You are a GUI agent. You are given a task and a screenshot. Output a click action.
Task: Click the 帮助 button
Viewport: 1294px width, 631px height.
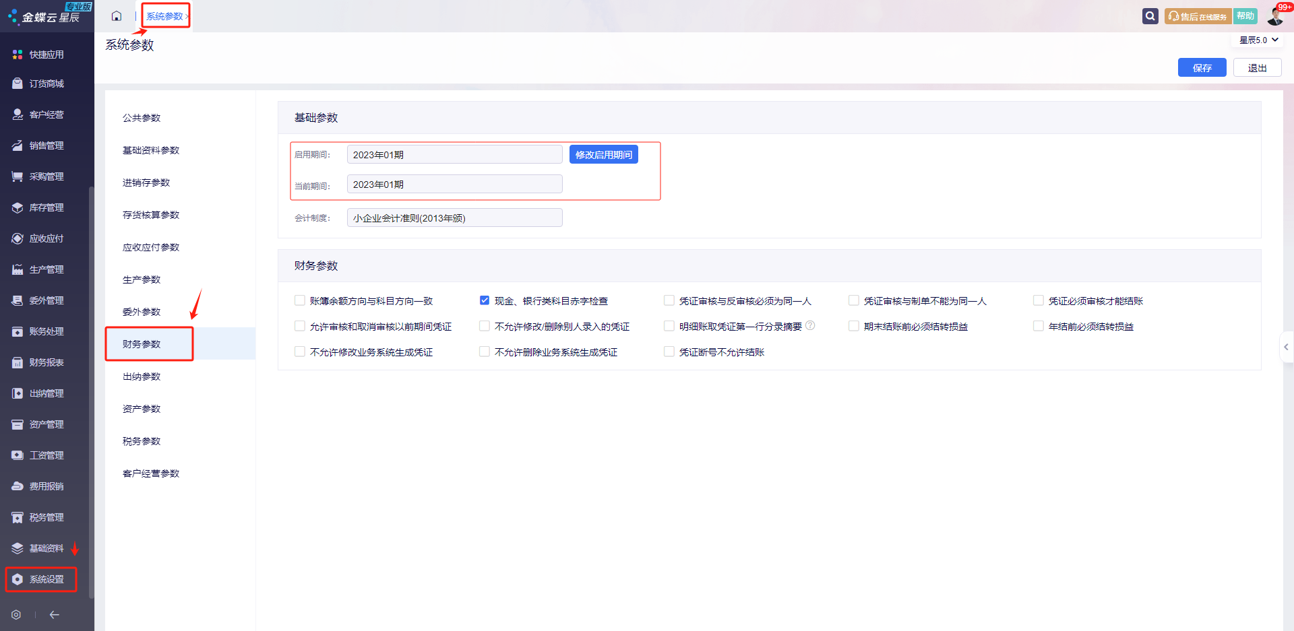coord(1245,16)
